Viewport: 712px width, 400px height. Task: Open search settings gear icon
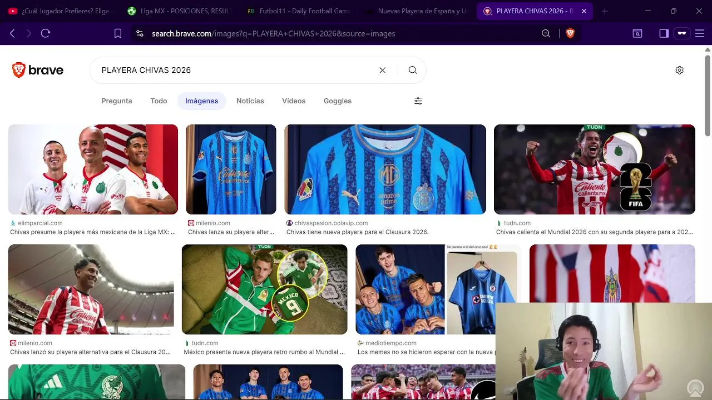tap(679, 70)
